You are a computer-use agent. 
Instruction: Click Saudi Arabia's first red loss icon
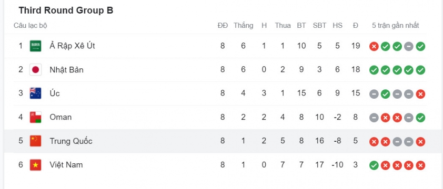tap(374, 46)
